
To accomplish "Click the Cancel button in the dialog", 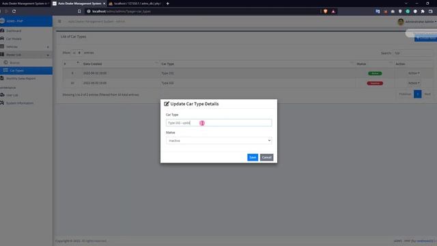I will pos(266,157).
